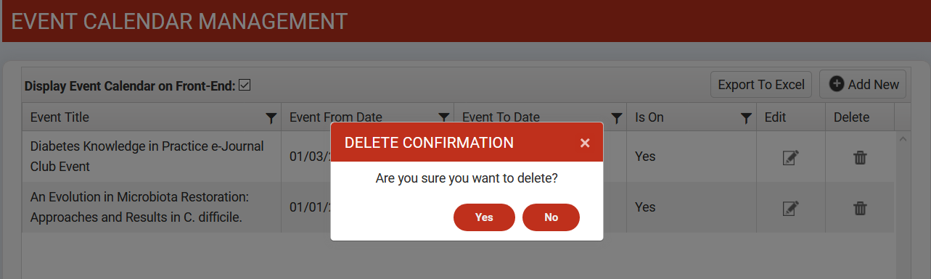Select the Diabetes Knowledge in Practice event title
Viewport: 931px width, 279px height.
(x=147, y=157)
